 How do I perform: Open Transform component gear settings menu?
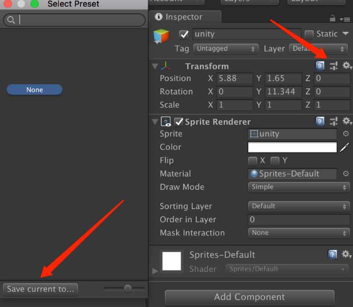coord(347,66)
